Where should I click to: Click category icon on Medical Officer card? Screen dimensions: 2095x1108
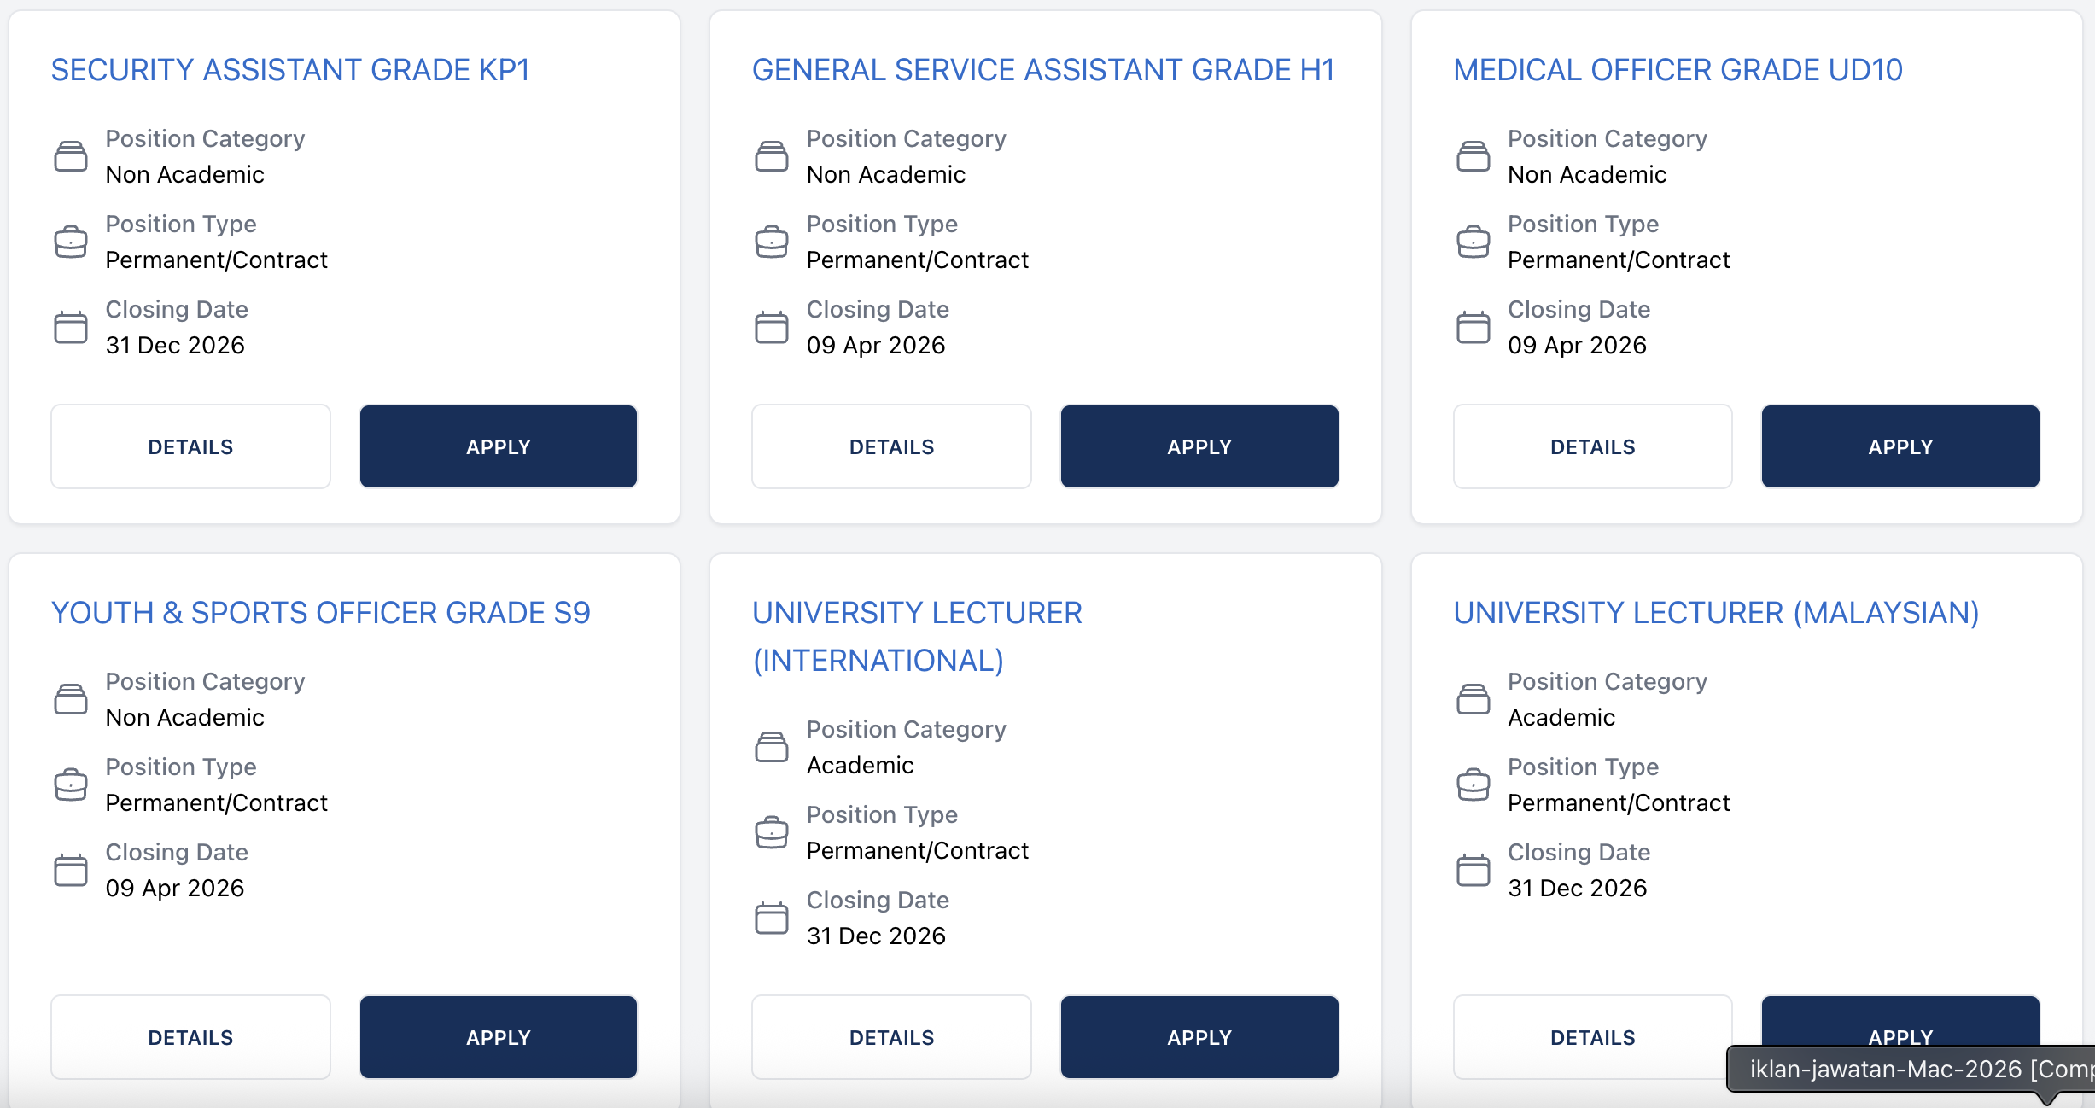(1473, 156)
